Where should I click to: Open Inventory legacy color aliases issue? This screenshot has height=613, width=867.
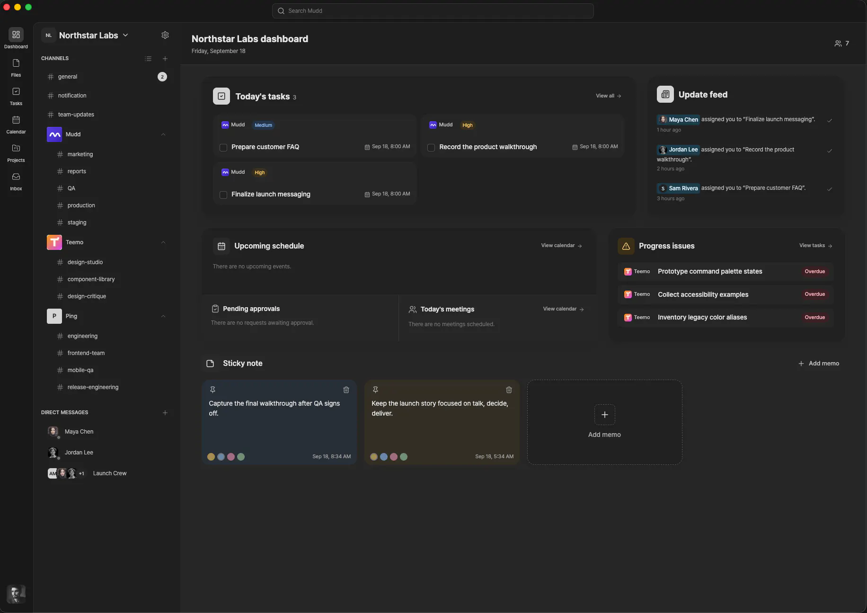click(x=725, y=318)
